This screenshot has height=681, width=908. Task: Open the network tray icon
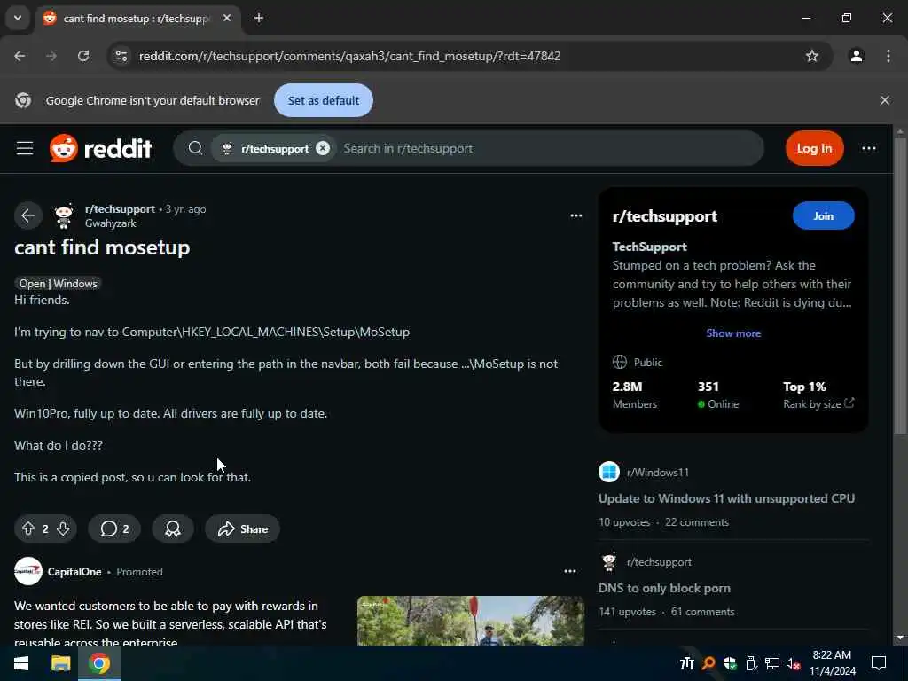[x=772, y=663]
